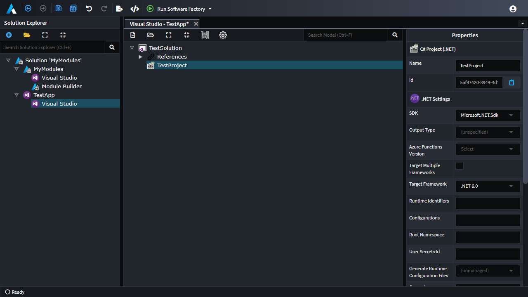
Task: Open the user account profile icon
Action: (x=513, y=9)
